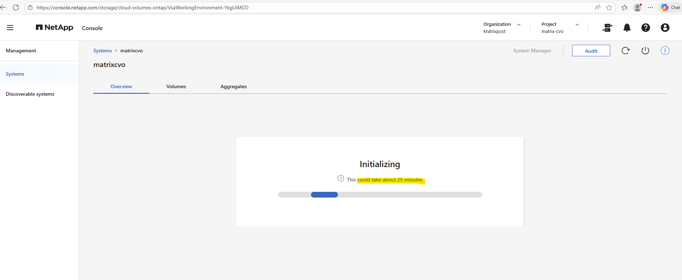The width and height of the screenshot is (682, 280).
Task: Click the Console label in the header
Action: [x=92, y=28]
